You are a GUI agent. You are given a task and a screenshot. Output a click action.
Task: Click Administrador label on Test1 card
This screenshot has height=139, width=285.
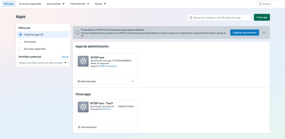(x=89, y=127)
